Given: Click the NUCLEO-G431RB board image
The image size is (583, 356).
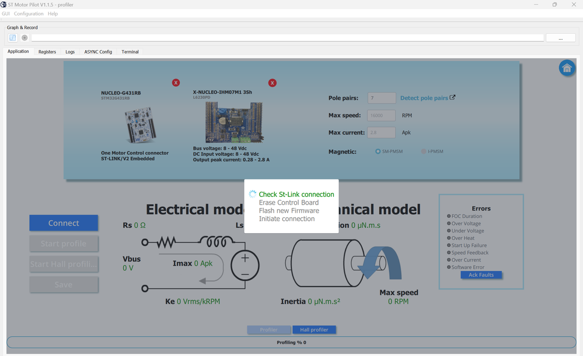Looking at the screenshot, I should (x=140, y=125).
